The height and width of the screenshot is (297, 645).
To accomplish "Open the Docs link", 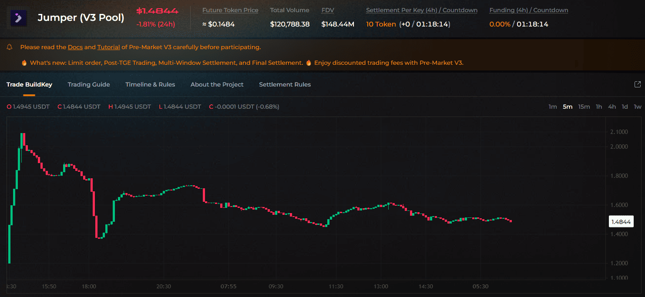I will coord(75,47).
